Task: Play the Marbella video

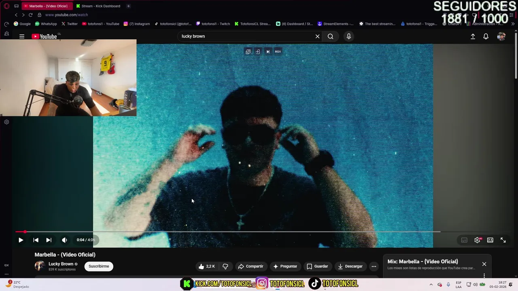Action: [21, 240]
